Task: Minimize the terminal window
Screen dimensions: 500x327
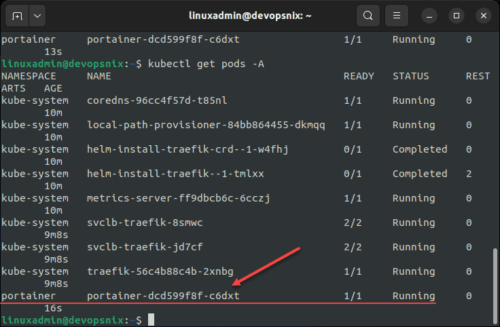Action: (429, 16)
